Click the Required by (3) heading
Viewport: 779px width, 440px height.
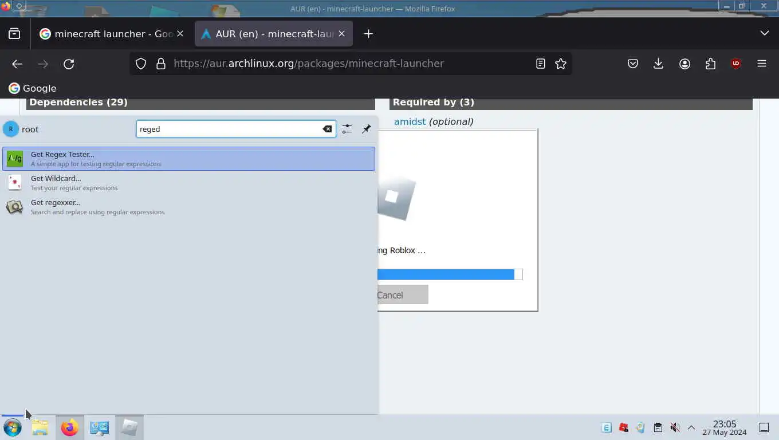point(434,102)
